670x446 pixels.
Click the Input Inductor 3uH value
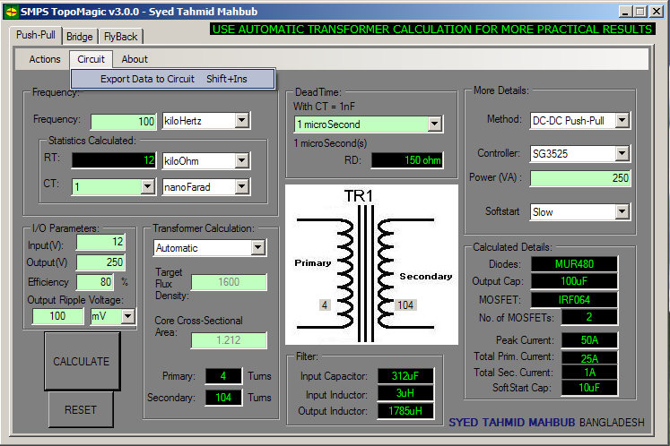tap(405, 393)
